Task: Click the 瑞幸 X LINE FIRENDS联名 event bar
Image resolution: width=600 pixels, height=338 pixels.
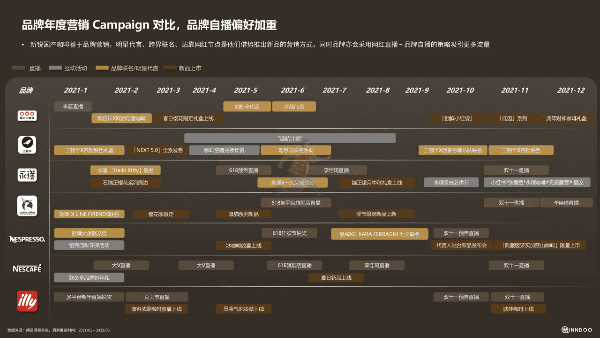Action: [90, 214]
